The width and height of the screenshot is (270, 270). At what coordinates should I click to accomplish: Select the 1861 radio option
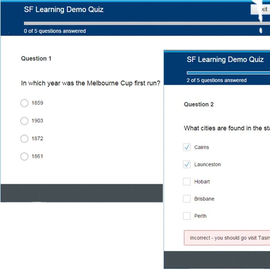(x=24, y=156)
